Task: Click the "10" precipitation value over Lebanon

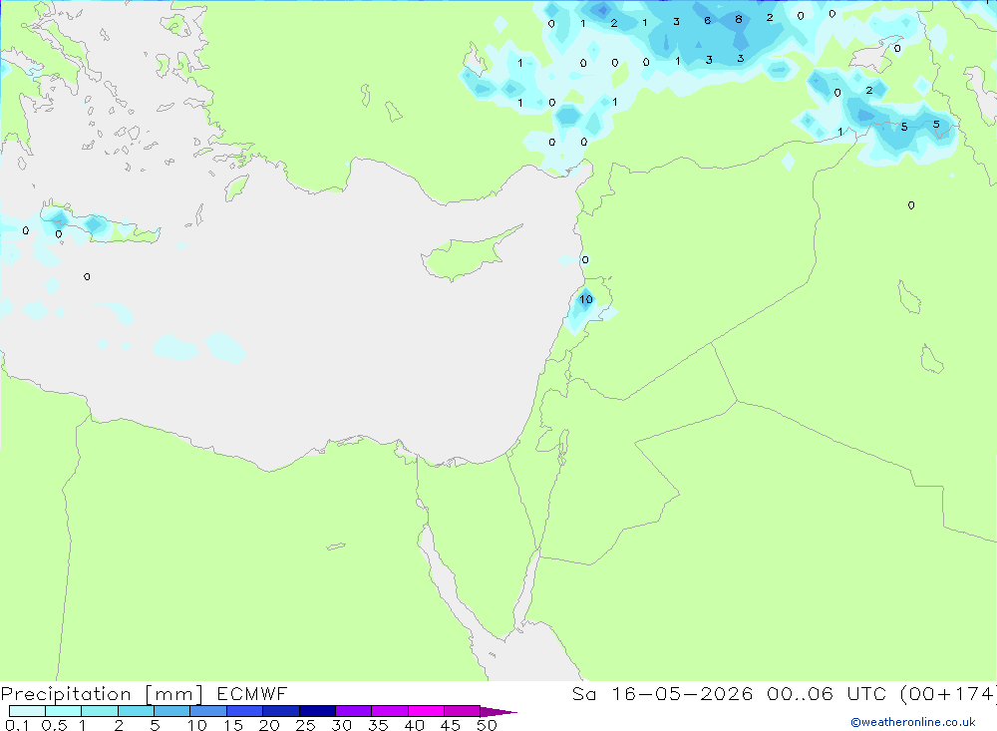Action: tap(585, 299)
